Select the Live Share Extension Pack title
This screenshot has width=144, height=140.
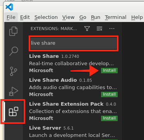point(66,104)
